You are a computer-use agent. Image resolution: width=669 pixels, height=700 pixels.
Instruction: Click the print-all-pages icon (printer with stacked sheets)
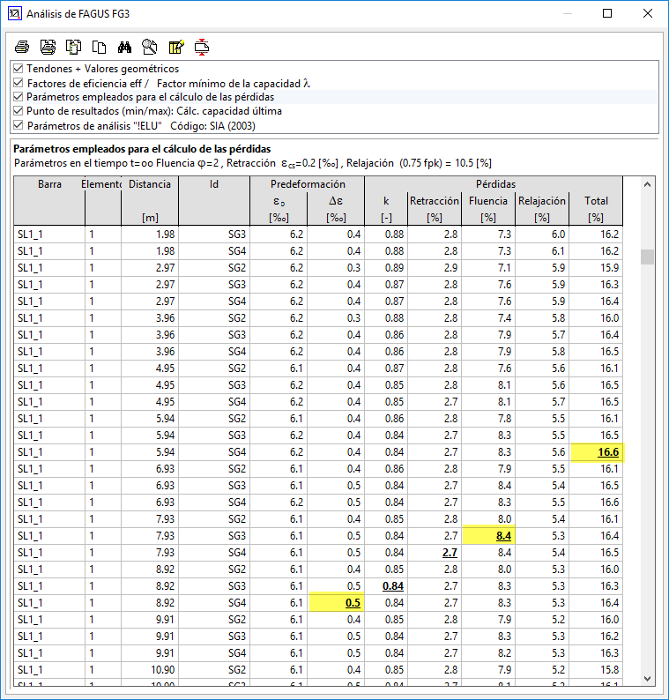(x=48, y=47)
